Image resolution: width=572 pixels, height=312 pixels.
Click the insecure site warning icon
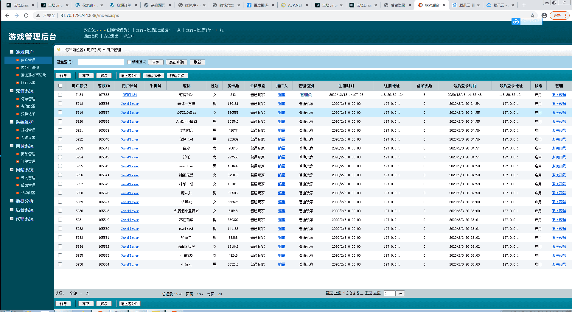38,15
